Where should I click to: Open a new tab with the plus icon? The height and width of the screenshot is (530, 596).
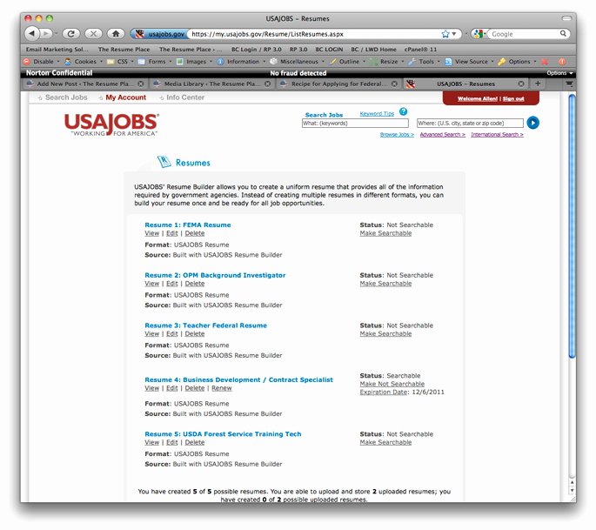point(538,84)
